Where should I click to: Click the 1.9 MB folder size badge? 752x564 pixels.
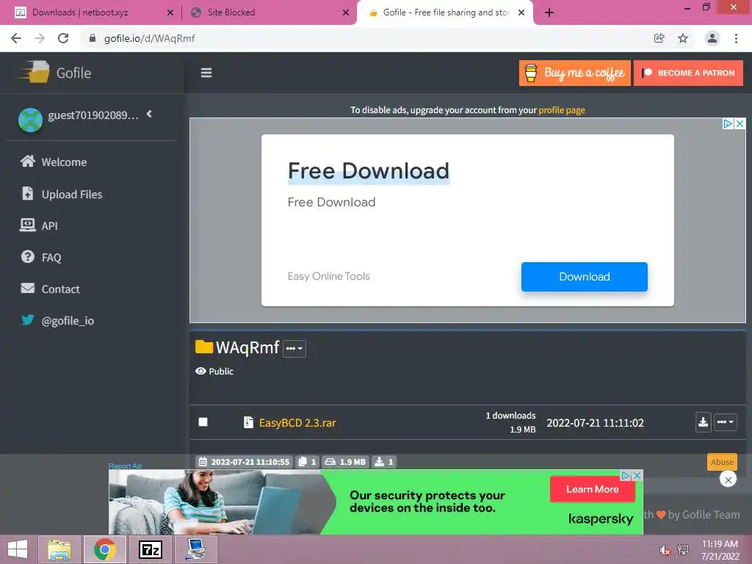click(x=345, y=462)
